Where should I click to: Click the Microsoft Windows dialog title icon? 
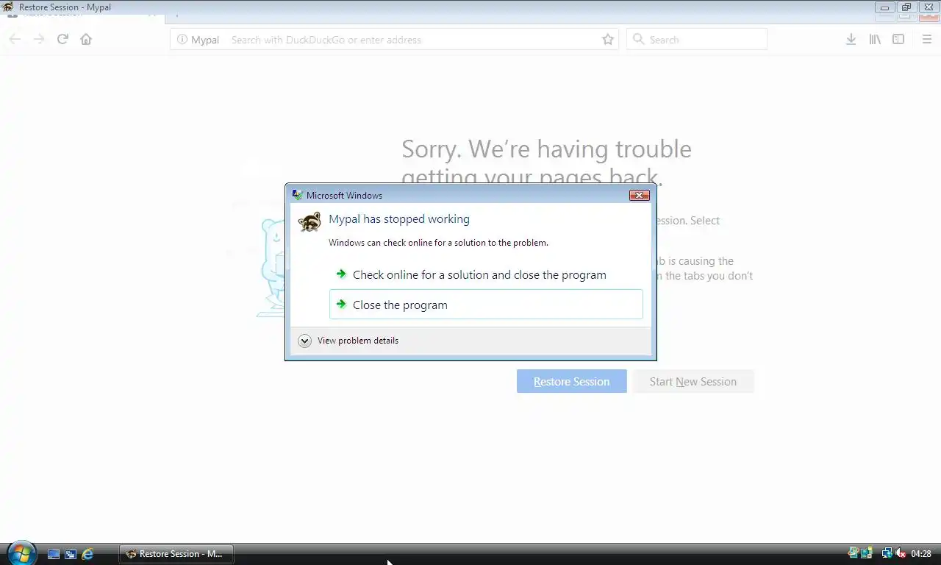point(297,195)
